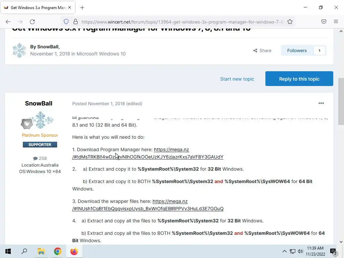Click the network tray icon
The height and width of the screenshot is (258, 344).
293,251
